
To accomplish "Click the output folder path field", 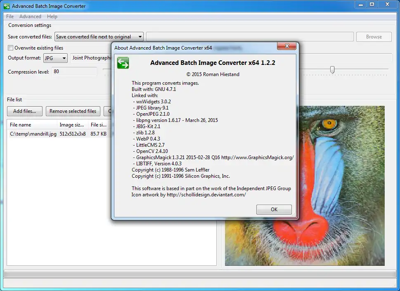I will coord(250,37).
